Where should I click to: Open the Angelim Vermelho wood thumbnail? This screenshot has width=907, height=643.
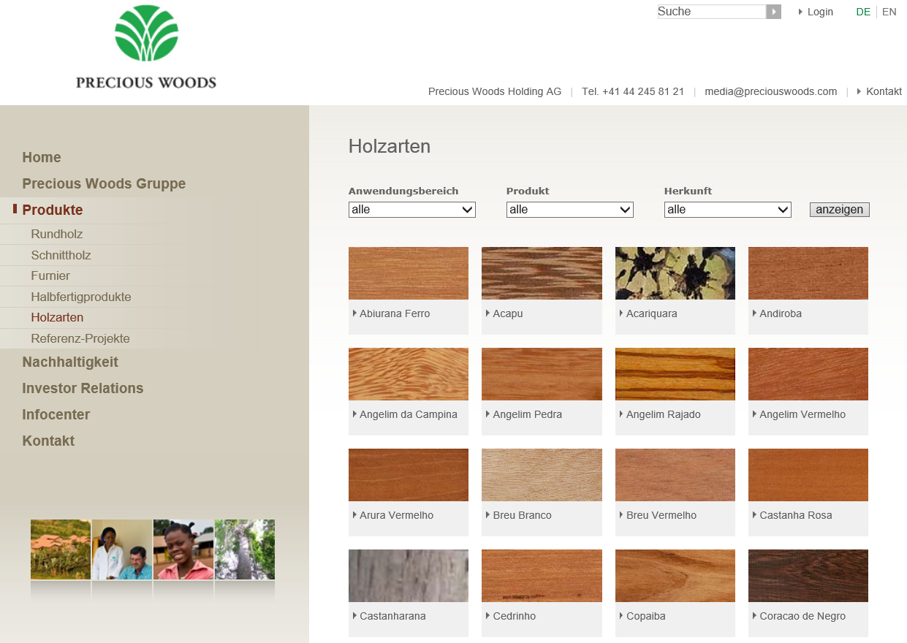tap(808, 374)
